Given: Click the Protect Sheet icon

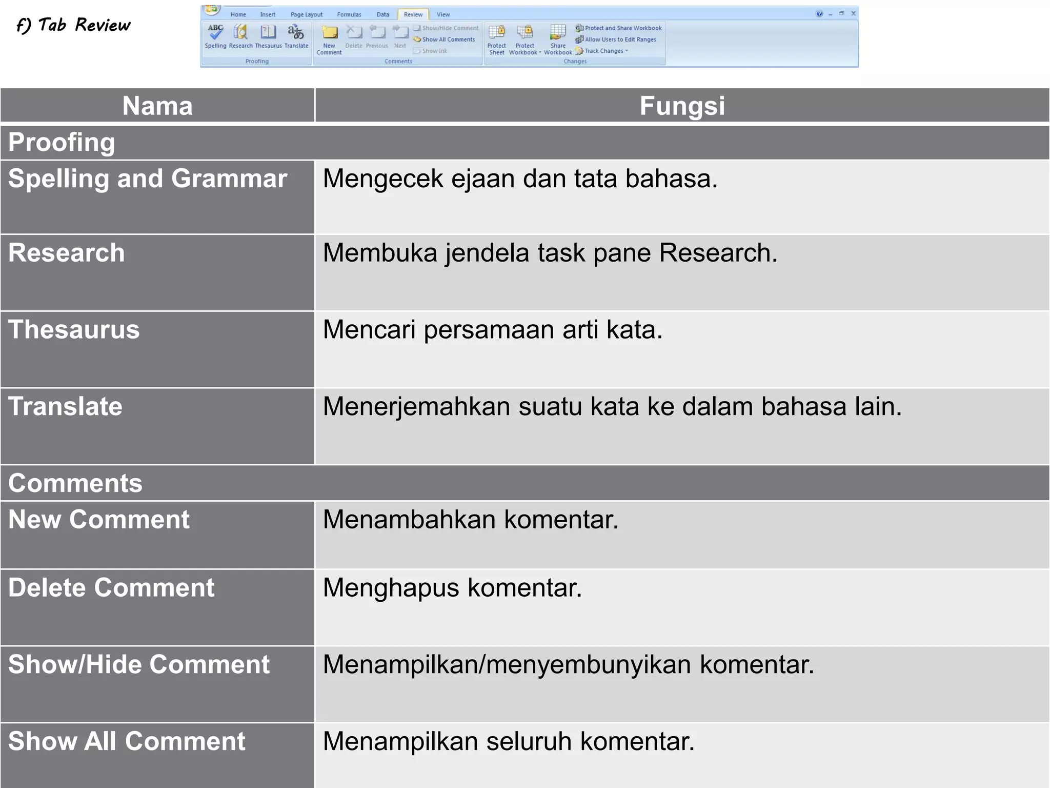Looking at the screenshot, I should [x=496, y=33].
